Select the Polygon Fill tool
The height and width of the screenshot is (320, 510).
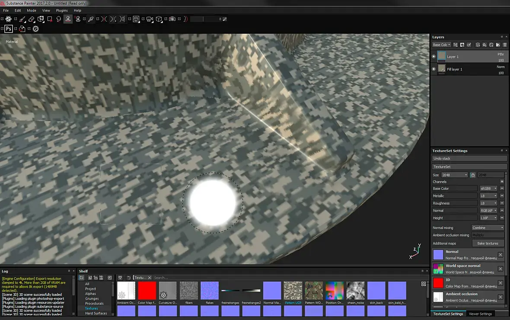coord(50,19)
